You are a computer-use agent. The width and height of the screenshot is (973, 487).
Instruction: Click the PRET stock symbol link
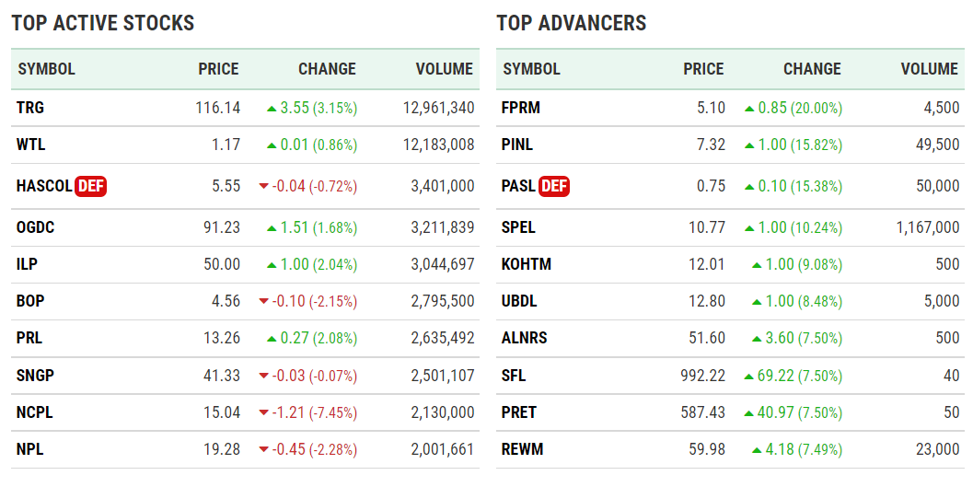coord(520,412)
